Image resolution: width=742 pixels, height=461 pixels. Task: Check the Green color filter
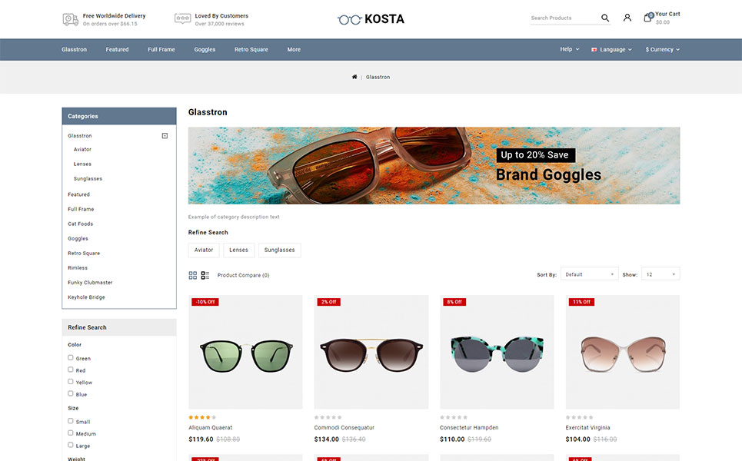pyautogui.click(x=71, y=358)
